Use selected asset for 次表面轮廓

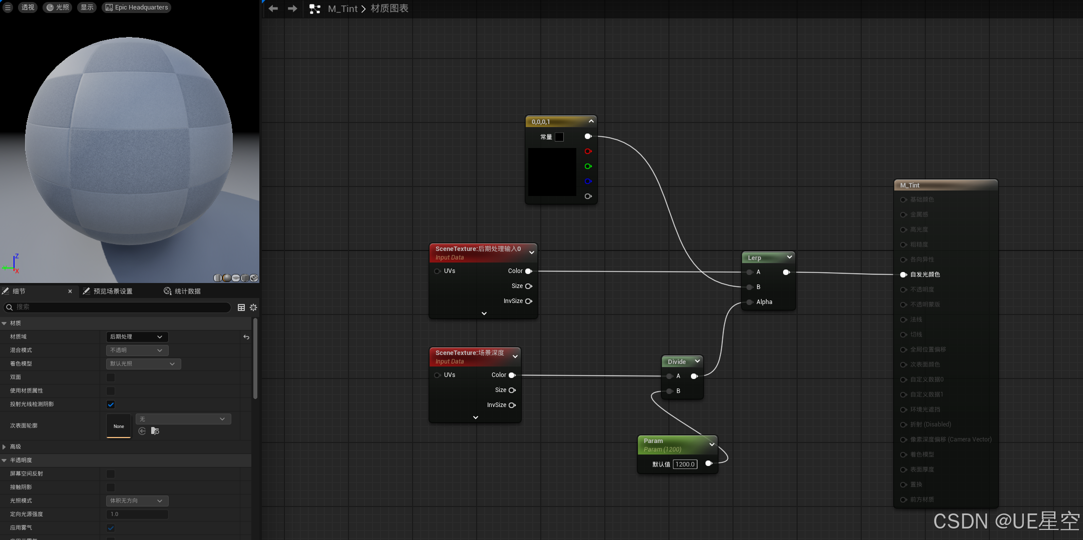pos(142,431)
